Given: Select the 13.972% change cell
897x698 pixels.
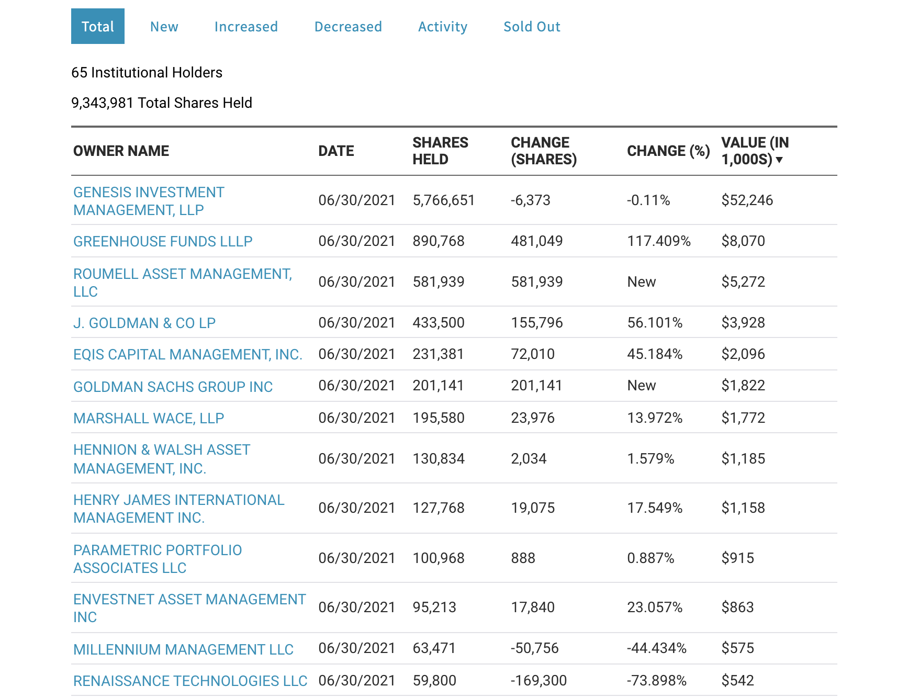Looking at the screenshot, I should pos(655,418).
